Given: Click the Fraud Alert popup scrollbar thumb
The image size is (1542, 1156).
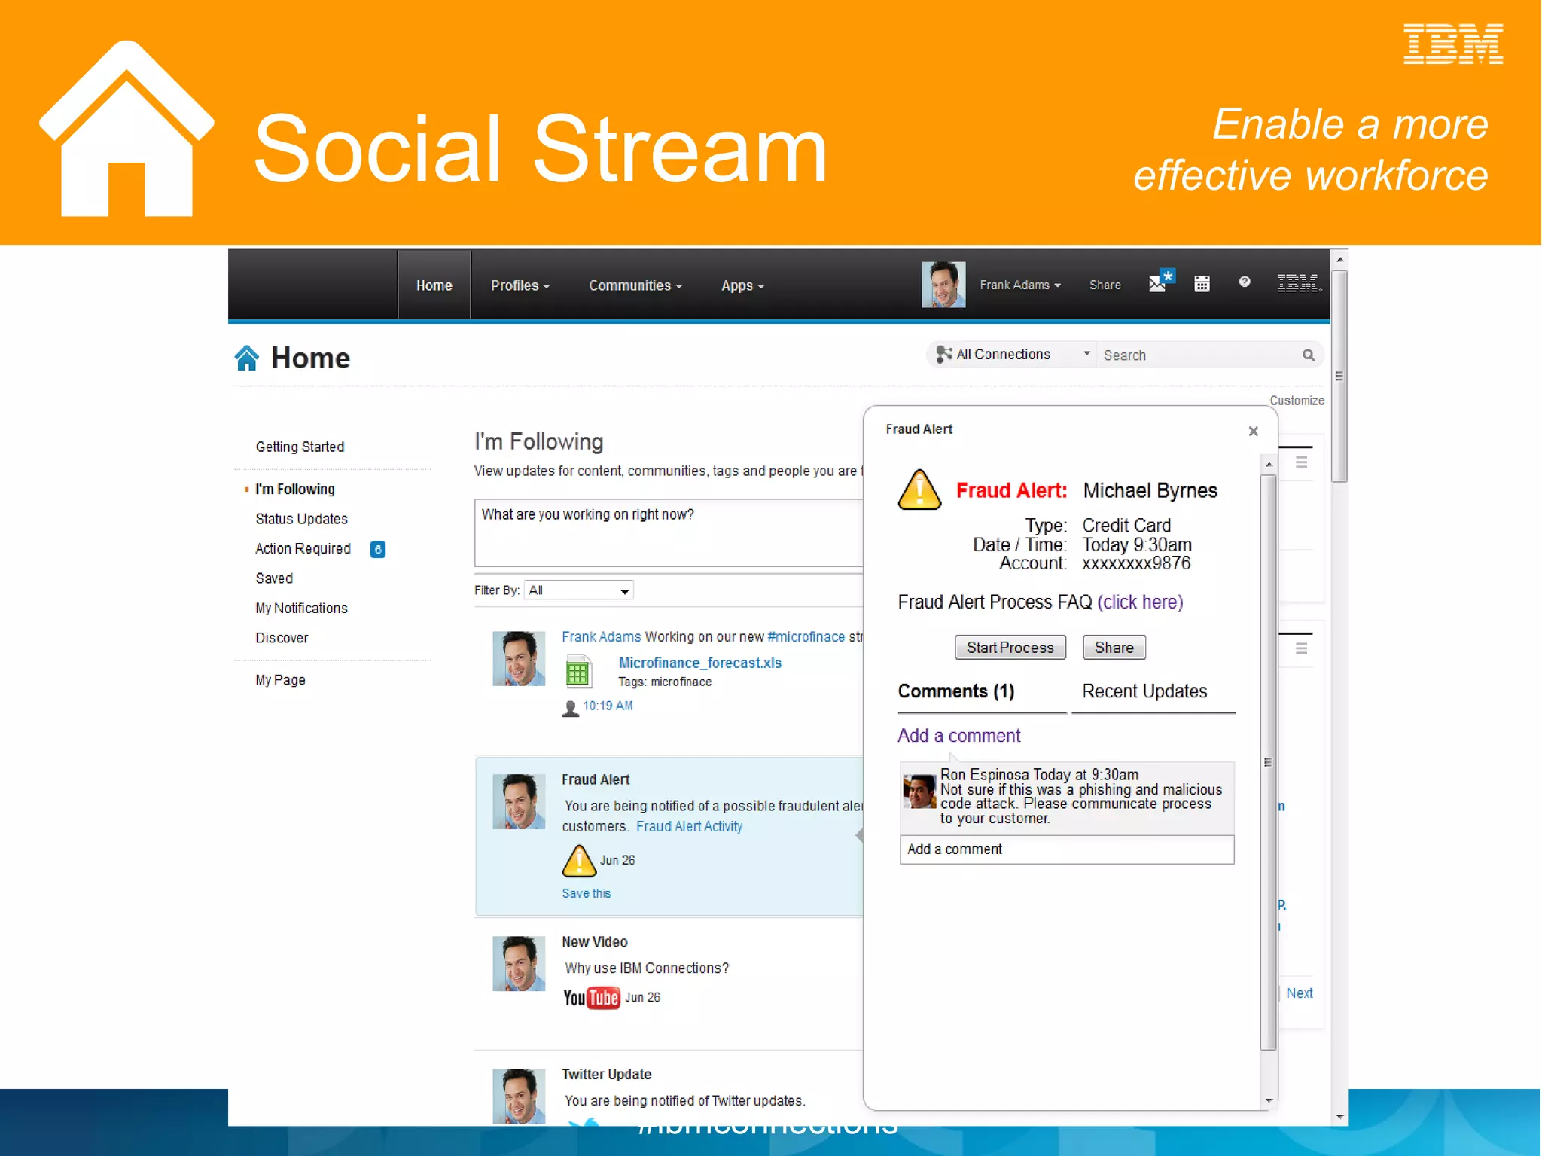Looking at the screenshot, I should [1269, 762].
